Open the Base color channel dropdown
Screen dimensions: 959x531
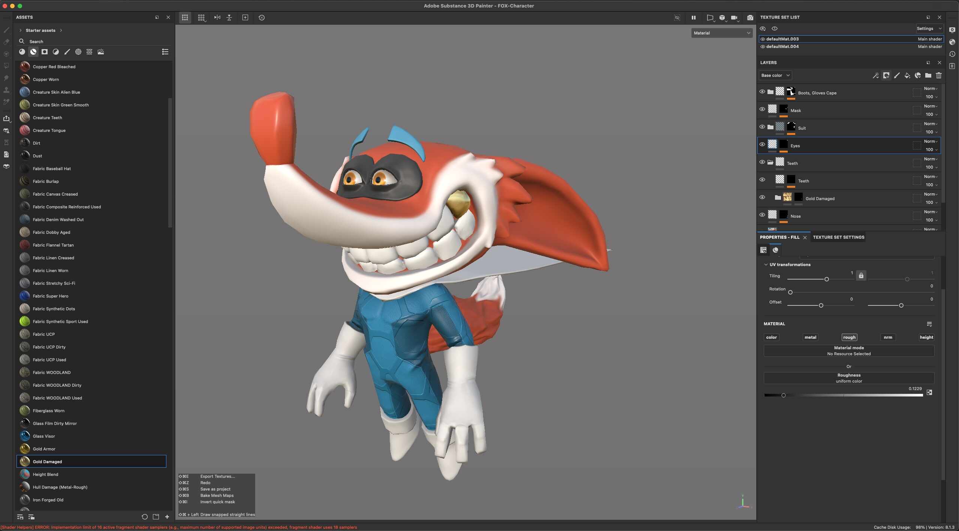[775, 75]
